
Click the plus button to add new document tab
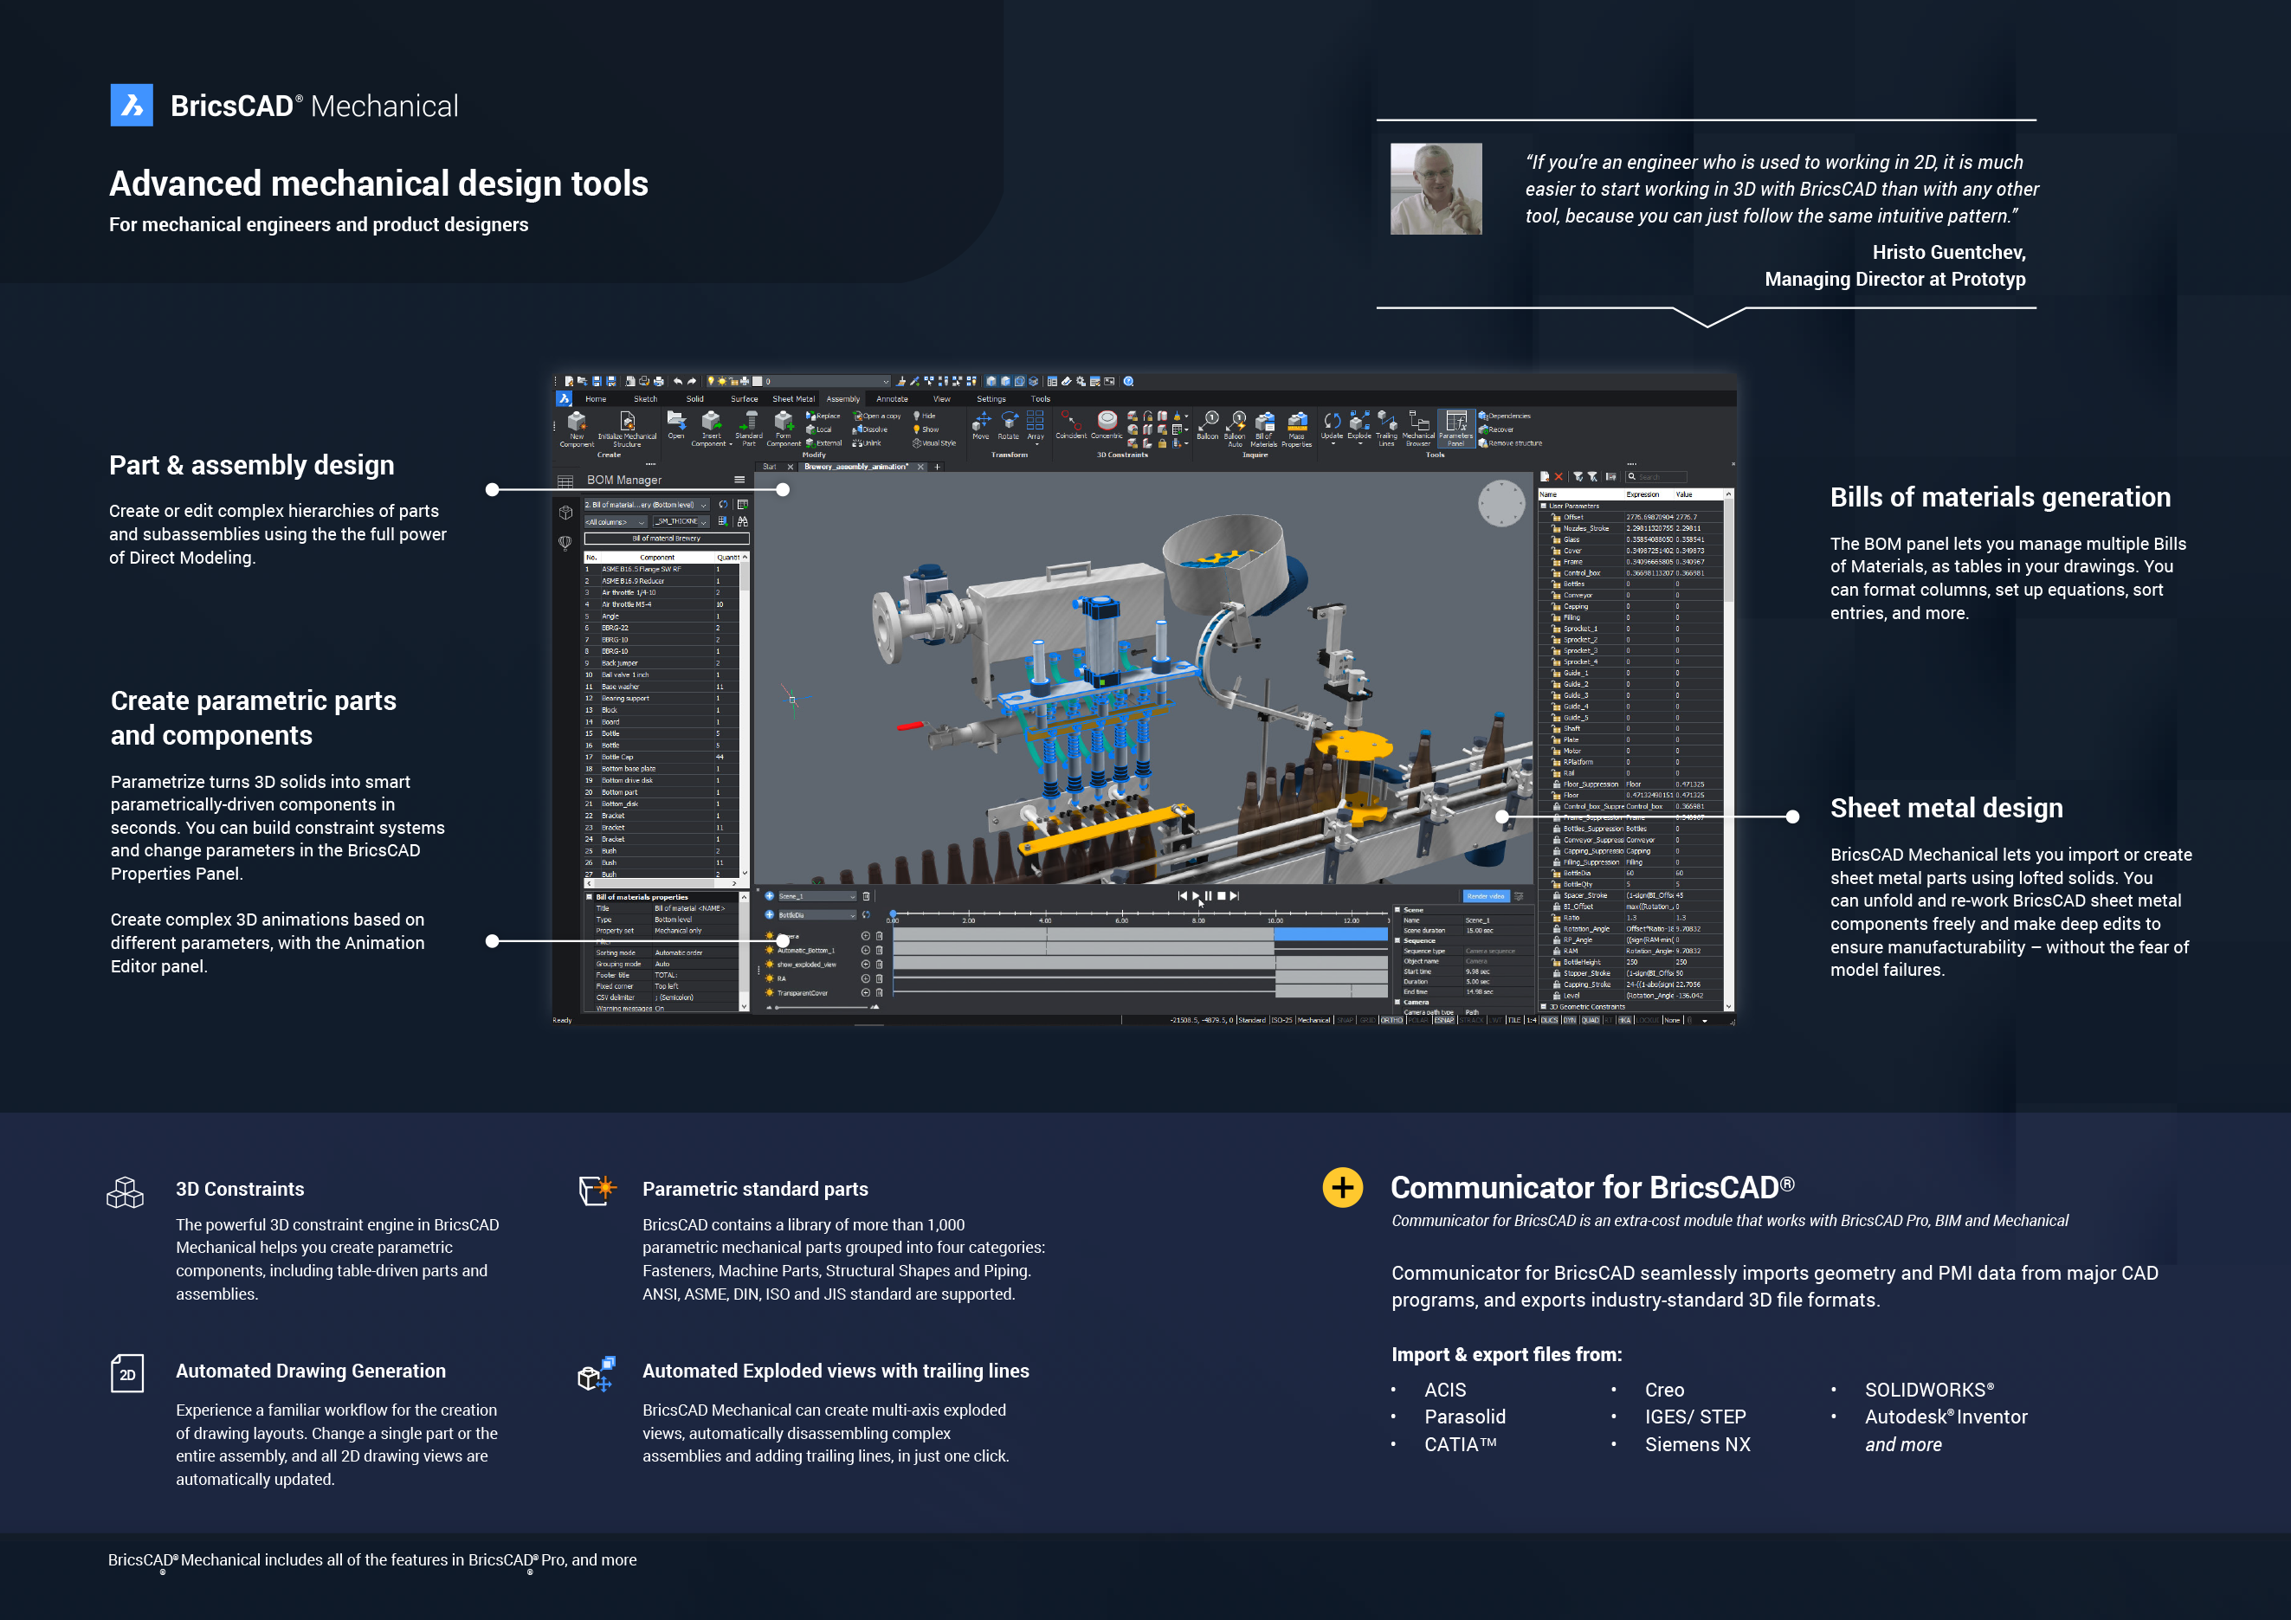point(937,467)
